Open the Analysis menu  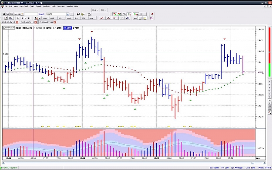coord(46,6)
